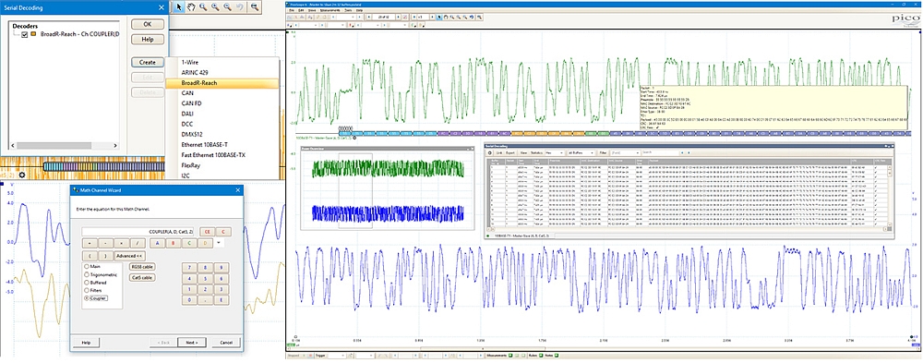
Task: Expand the channel list arrow beside D
Action: click(219, 243)
